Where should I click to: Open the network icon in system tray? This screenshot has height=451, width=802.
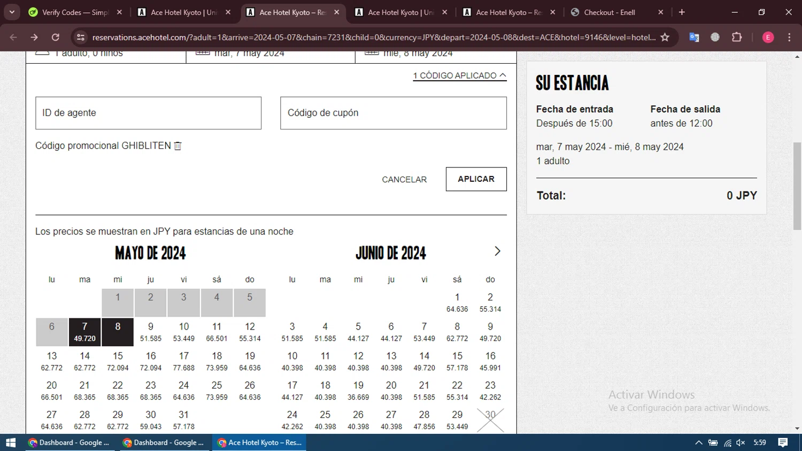727,442
